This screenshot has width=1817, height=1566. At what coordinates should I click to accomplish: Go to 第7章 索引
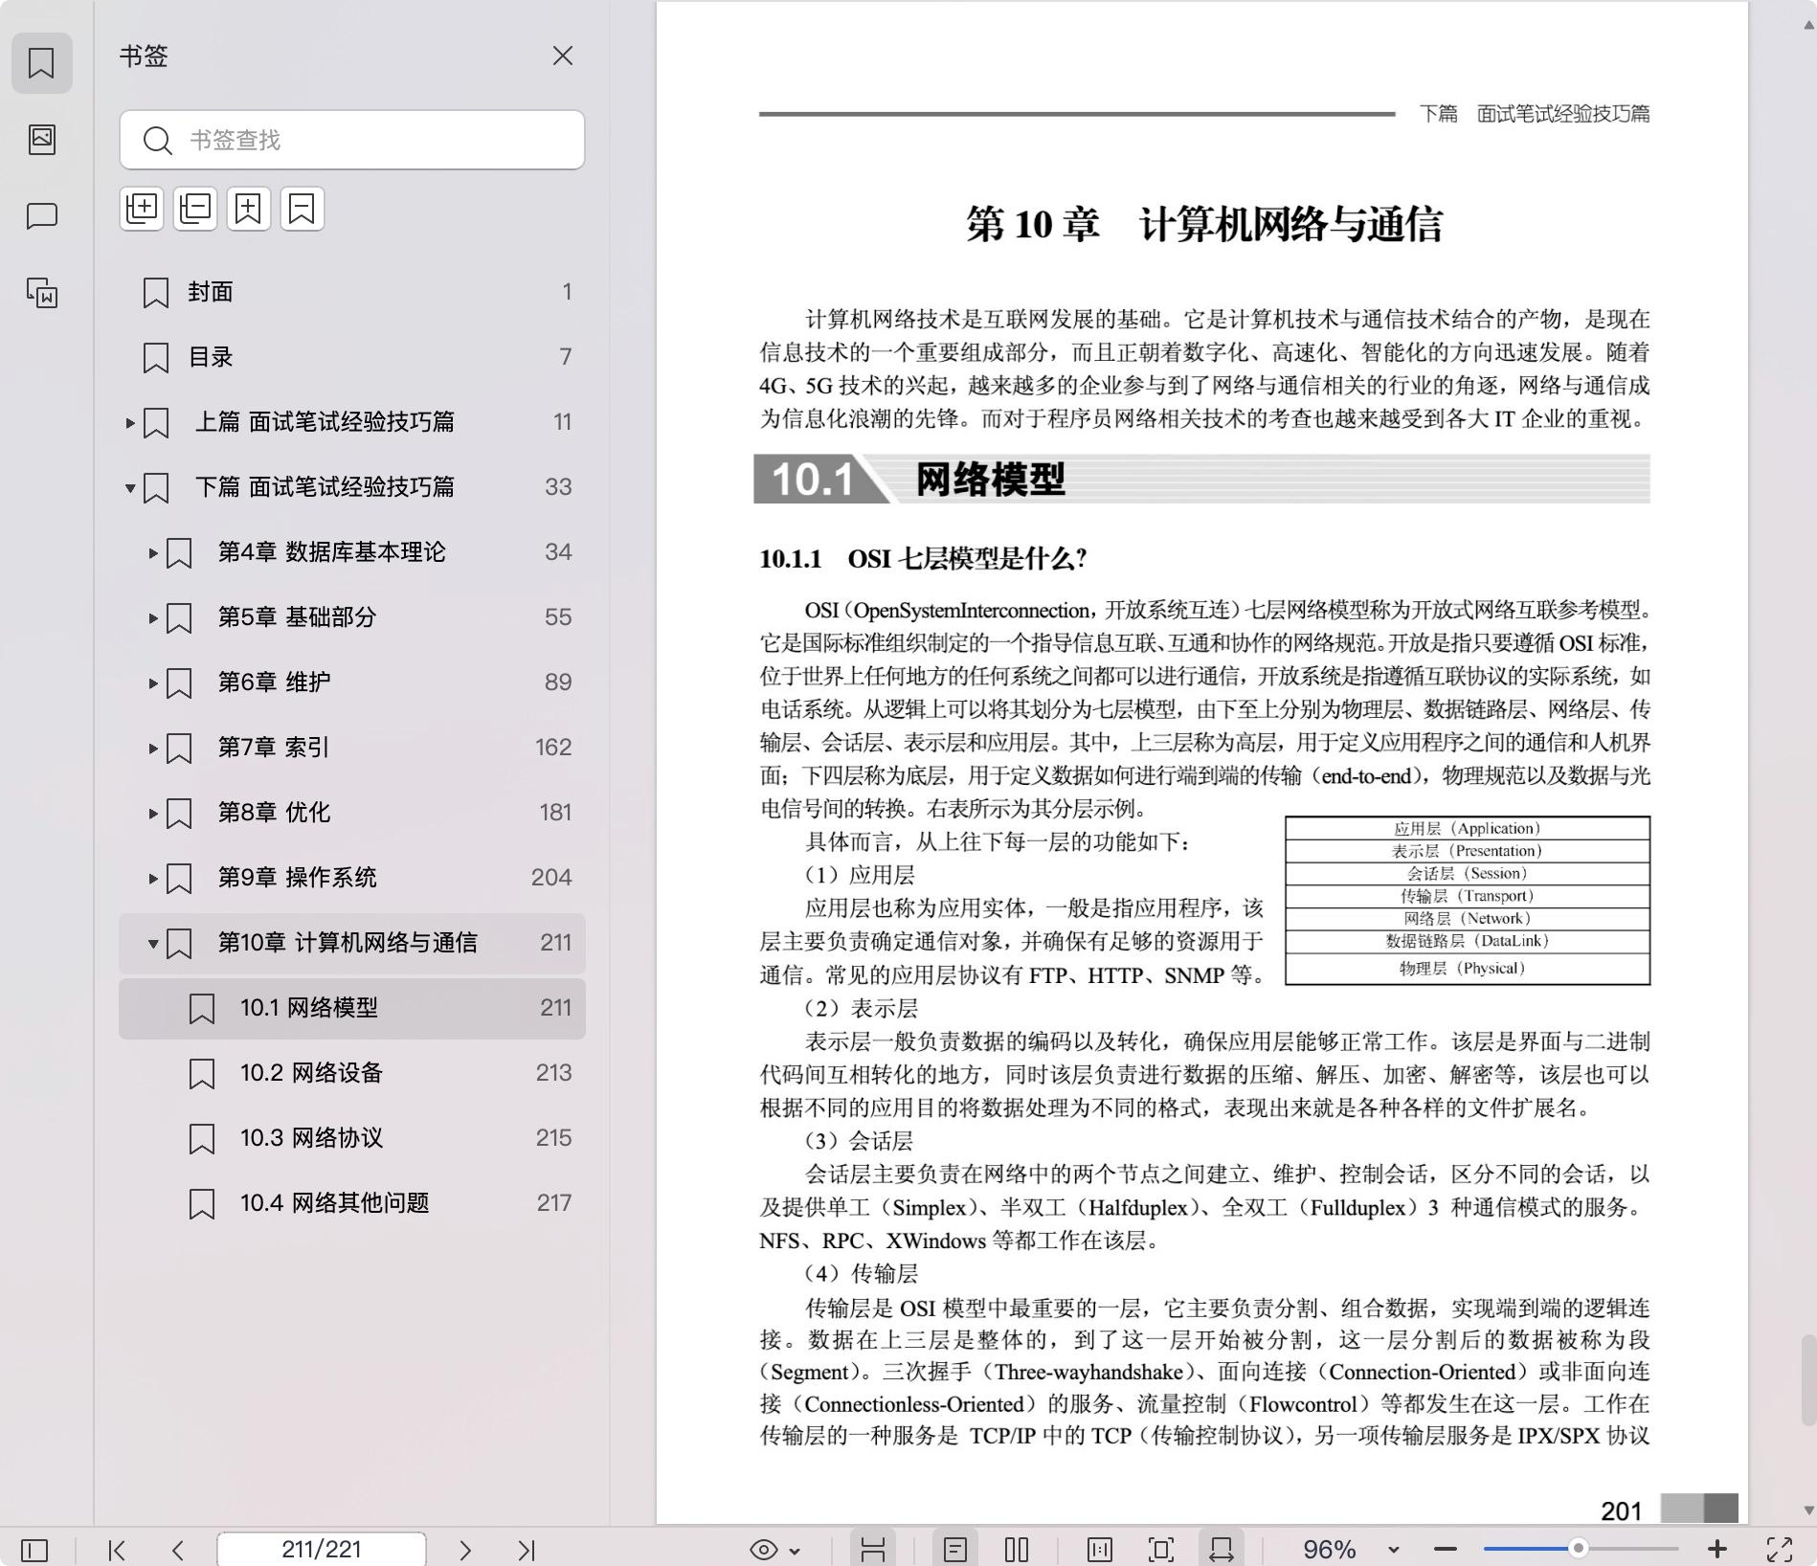(x=274, y=748)
